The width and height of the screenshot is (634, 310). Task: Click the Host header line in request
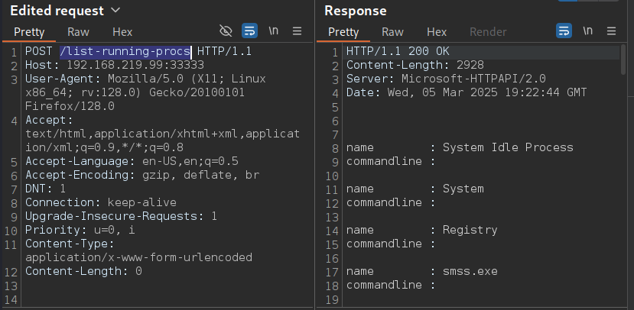point(115,65)
